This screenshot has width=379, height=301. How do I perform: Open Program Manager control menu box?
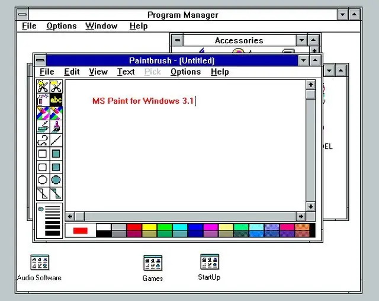coord(23,14)
